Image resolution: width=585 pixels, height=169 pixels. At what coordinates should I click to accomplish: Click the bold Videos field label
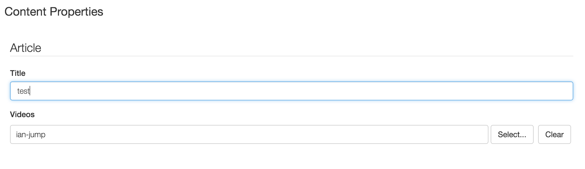point(22,114)
